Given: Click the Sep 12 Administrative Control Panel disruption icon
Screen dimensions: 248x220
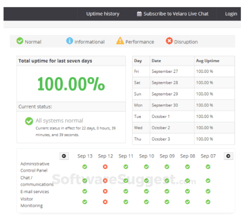Looking at the screenshot, I should tap(105, 167).
